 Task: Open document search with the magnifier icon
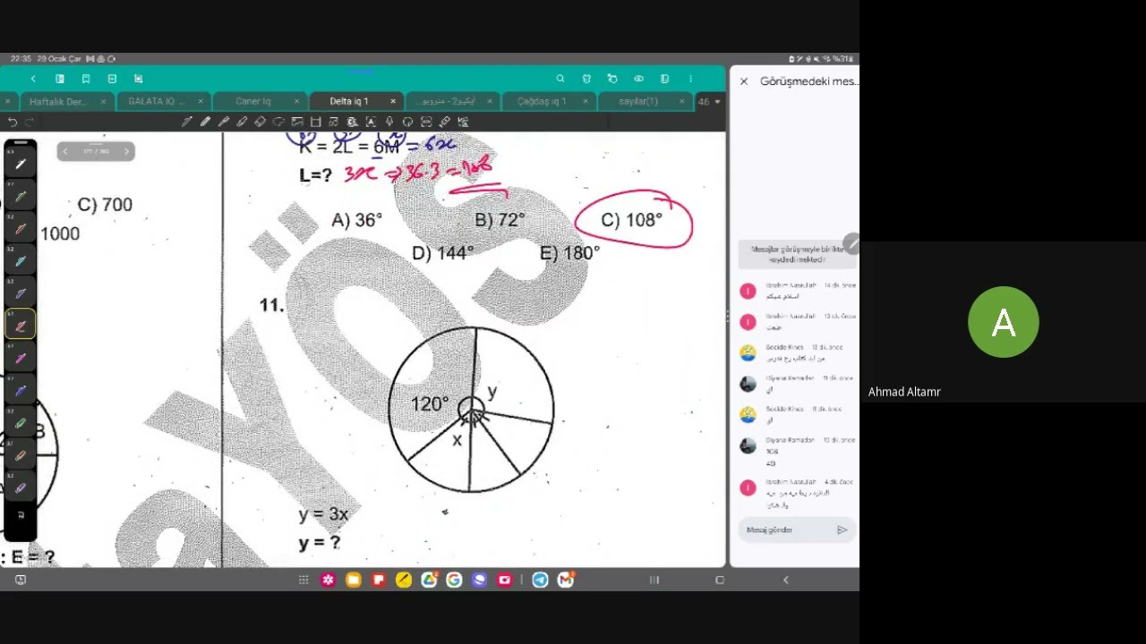click(x=560, y=79)
